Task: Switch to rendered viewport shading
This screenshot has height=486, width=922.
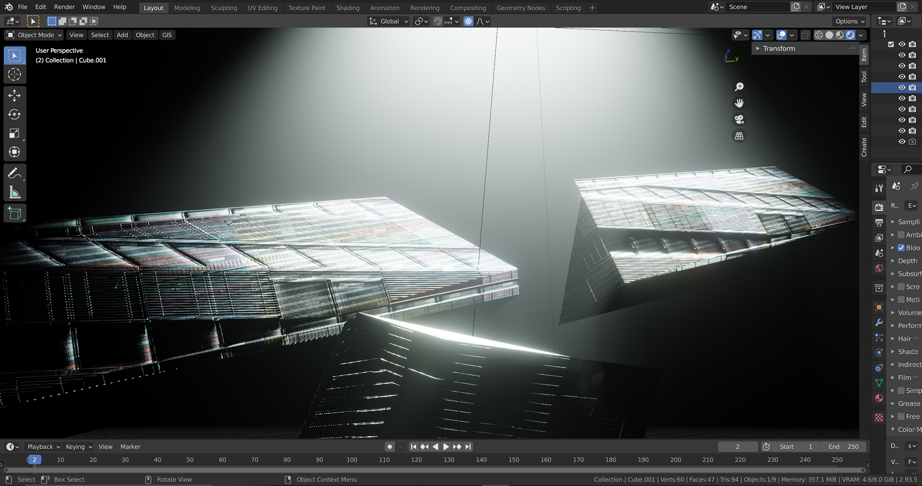Action: [x=850, y=35]
